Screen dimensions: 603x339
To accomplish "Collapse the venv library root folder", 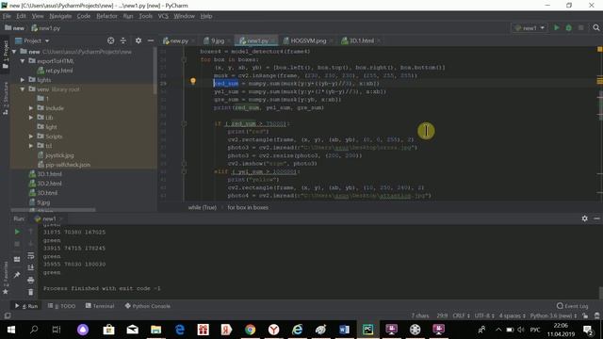I will coord(23,89).
